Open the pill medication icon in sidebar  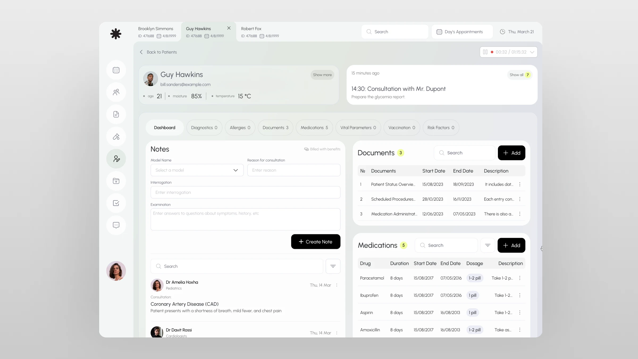(x=116, y=137)
